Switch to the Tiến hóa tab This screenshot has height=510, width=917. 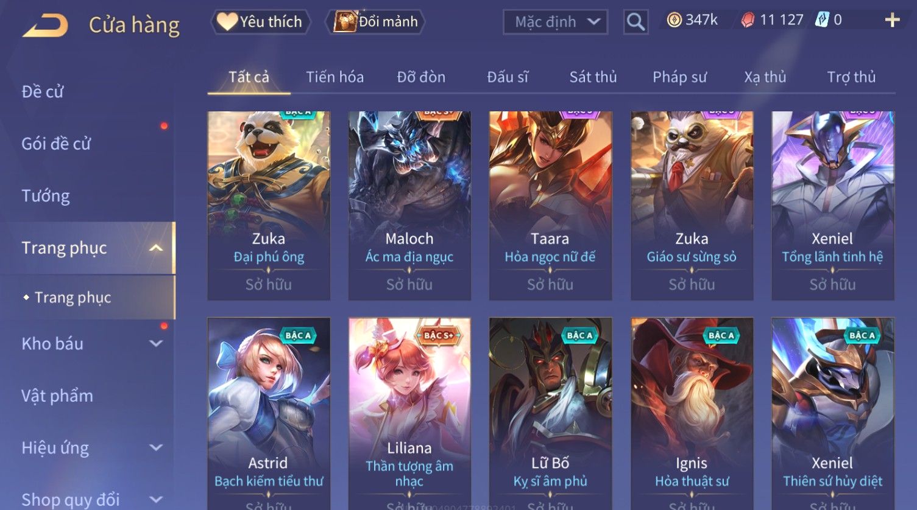[335, 77]
